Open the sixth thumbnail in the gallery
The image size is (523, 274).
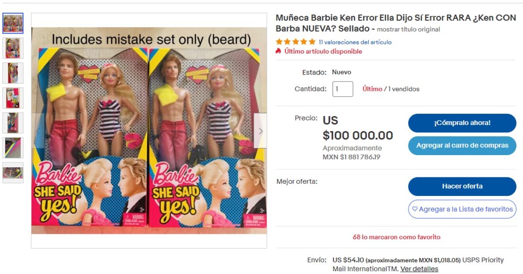(x=13, y=148)
